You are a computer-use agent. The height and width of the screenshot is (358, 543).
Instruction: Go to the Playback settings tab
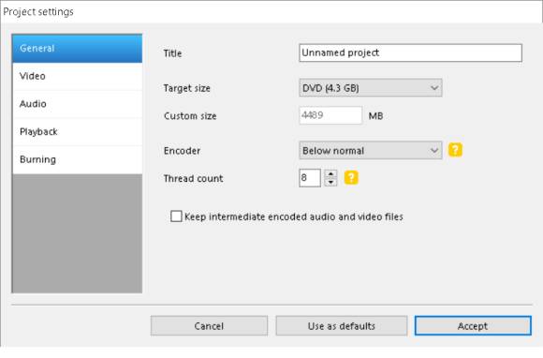[77, 132]
